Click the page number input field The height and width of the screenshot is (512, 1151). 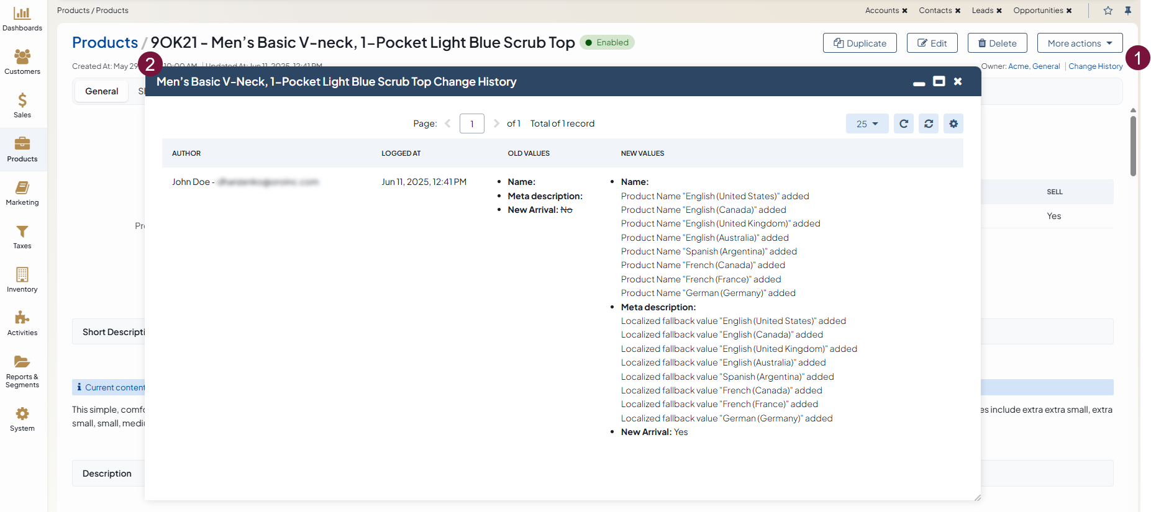click(x=472, y=124)
